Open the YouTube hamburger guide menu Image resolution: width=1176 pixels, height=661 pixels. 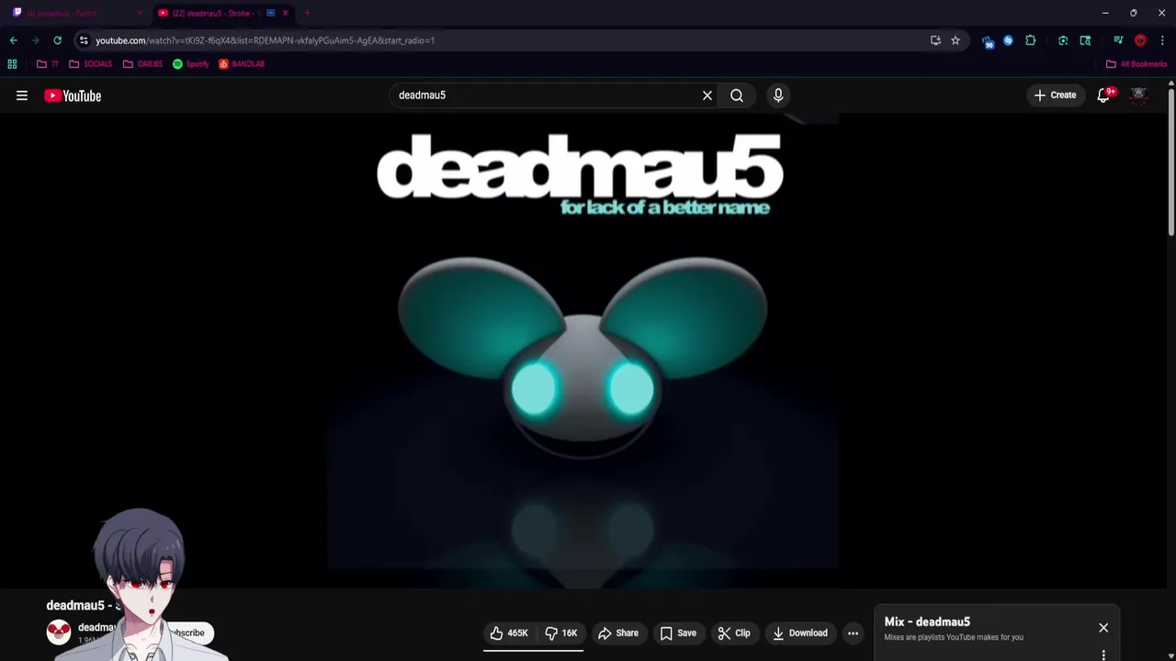(x=22, y=95)
